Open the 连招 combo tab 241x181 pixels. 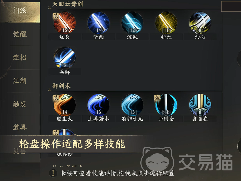pyautogui.click(x=20, y=57)
